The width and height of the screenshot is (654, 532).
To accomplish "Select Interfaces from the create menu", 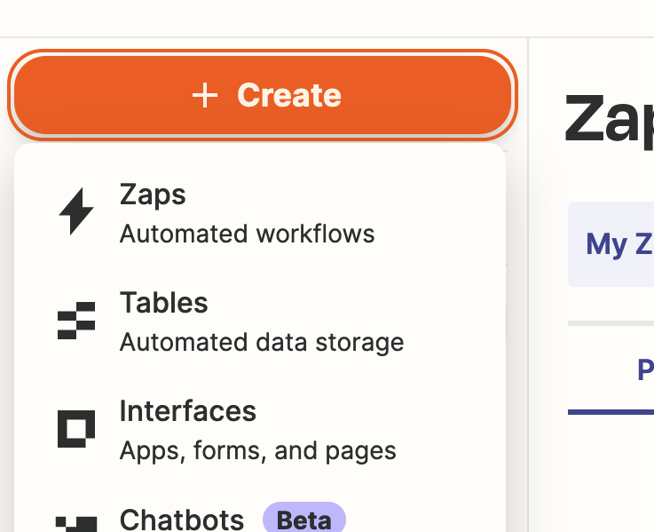I will 260,430.
